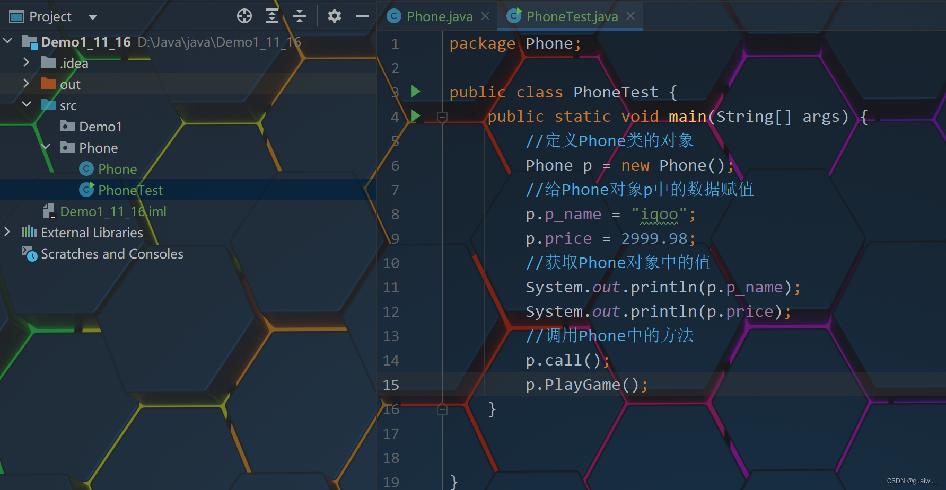This screenshot has height=490, width=946.
Task: Select Demo1_11_16.iml file in tree
Action: pos(113,211)
